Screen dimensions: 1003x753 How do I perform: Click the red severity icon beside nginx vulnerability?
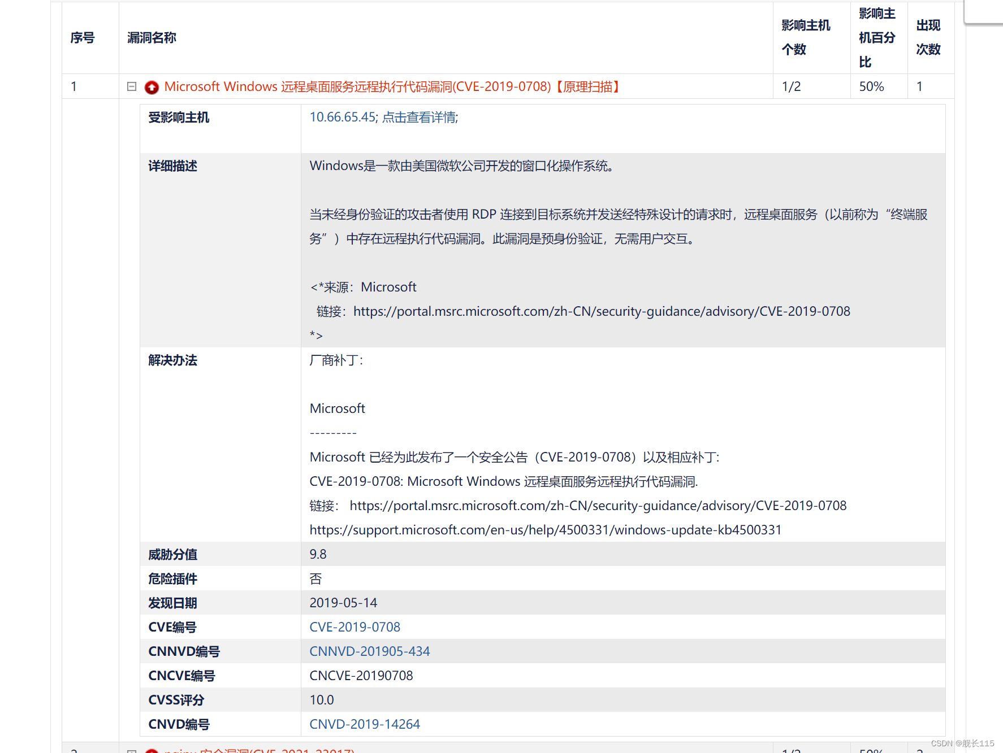(x=151, y=750)
